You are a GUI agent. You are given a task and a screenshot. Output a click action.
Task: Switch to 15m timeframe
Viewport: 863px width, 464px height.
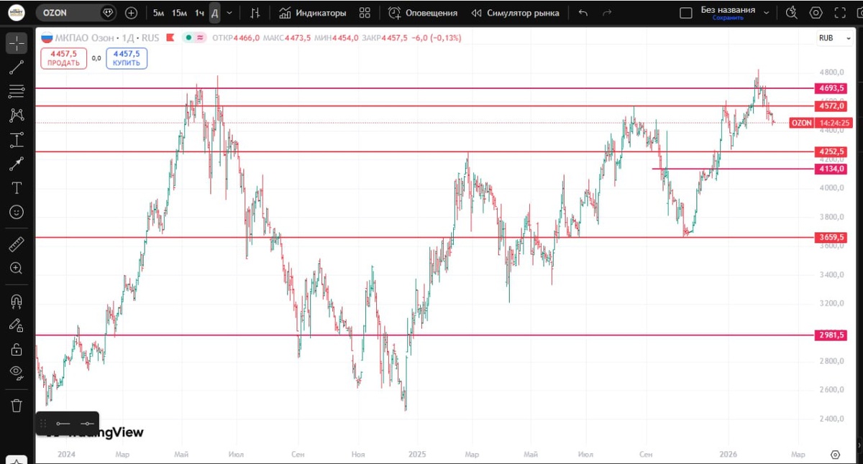pos(179,13)
